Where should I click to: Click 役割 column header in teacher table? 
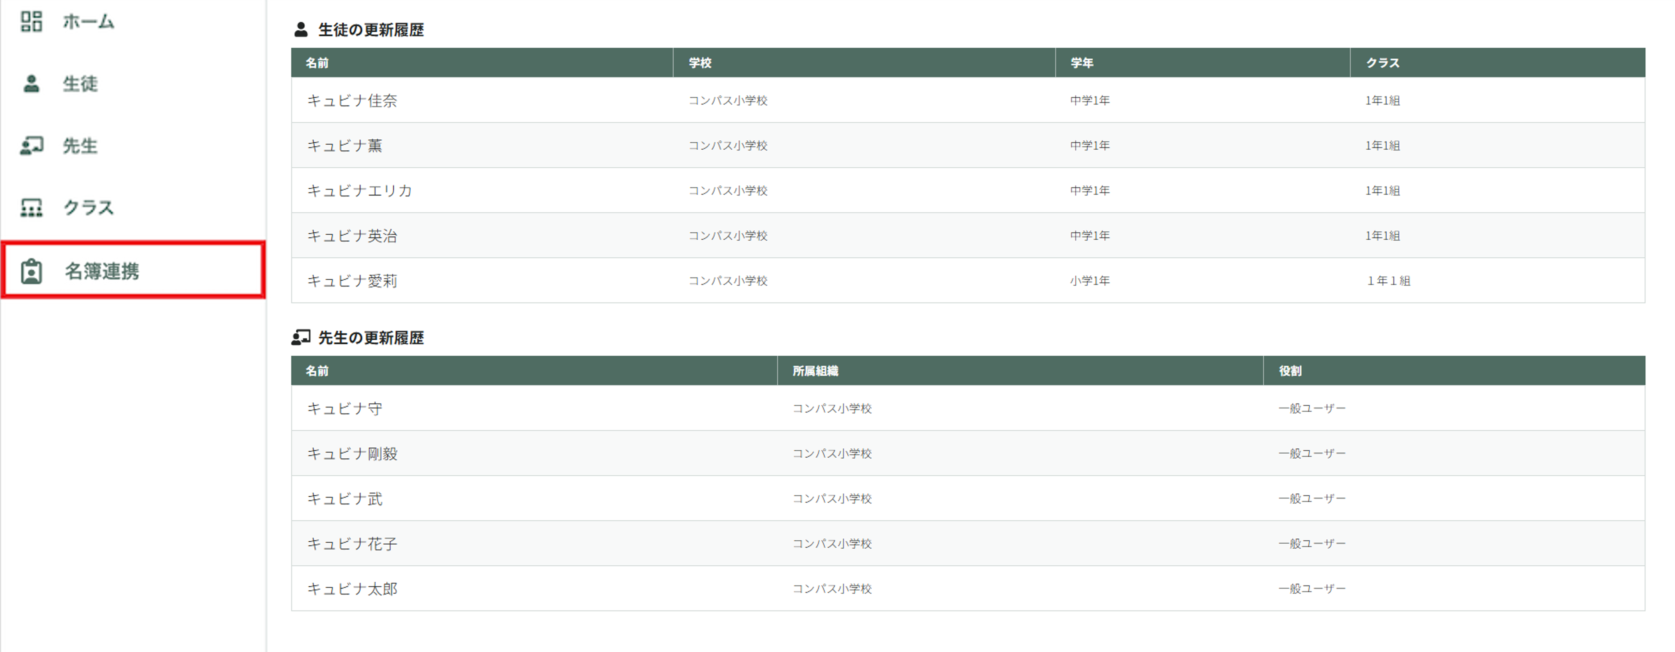pyautogui.click(x=1290, y=371)
